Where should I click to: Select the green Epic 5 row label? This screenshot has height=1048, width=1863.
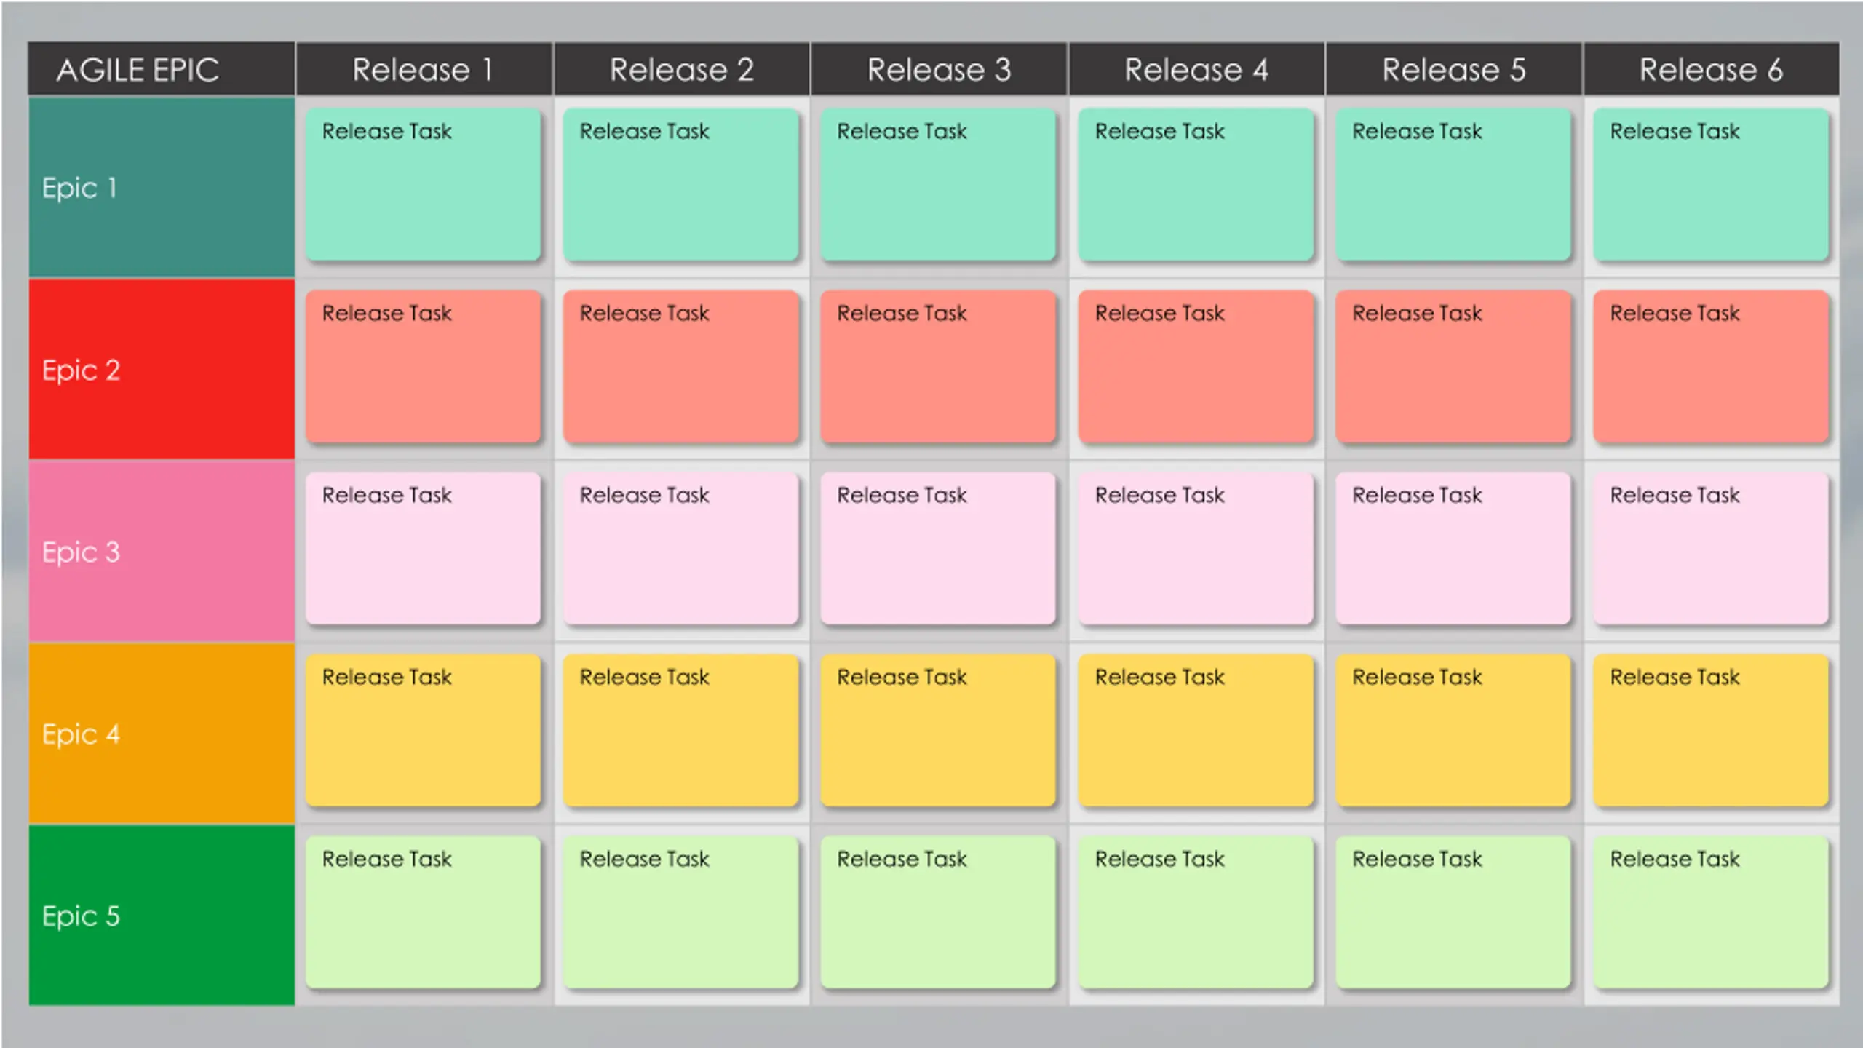161,916
